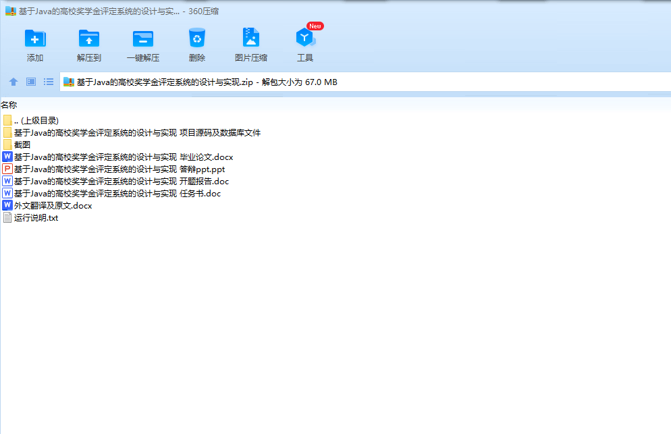Screen dimensions: 671x434
Task: Select the 开题报告.doc file
Action: coord(116,182)
